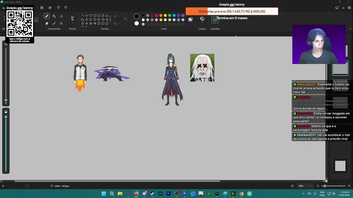353x198 pixels.
Task: Select Color 1 black primary swatch
Action: click(x=137, y=16)
